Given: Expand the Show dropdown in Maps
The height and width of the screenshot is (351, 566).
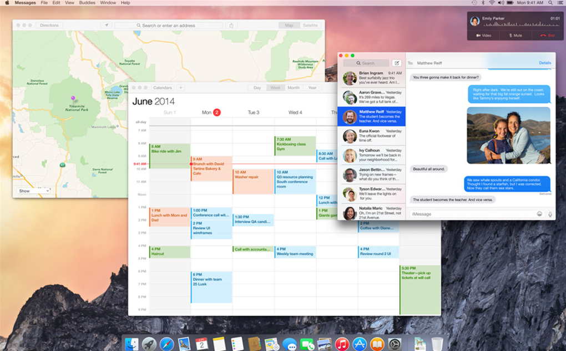Looking at the screenshot, I should point(33,190).
